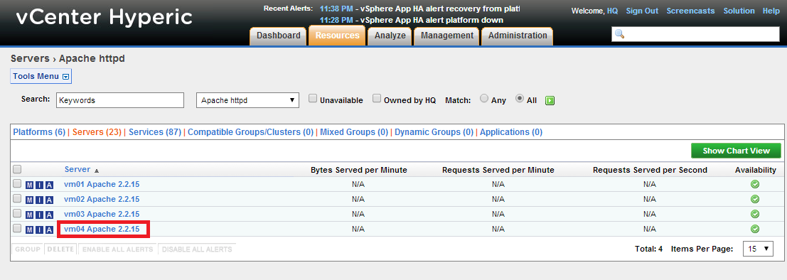Click the Server column sort arrow
Image resolution: width=787 pixels, height=280 pixels.
97,171
